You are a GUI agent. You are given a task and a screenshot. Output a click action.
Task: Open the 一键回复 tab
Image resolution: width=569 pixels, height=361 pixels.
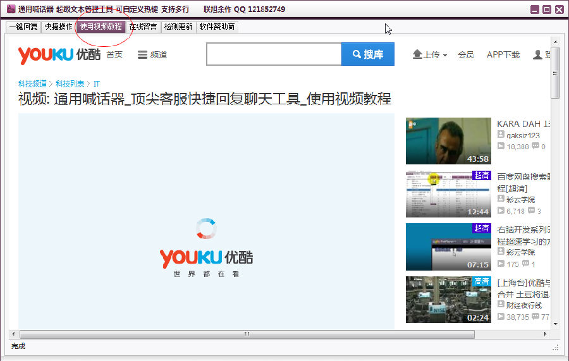(x=23, y=27)
